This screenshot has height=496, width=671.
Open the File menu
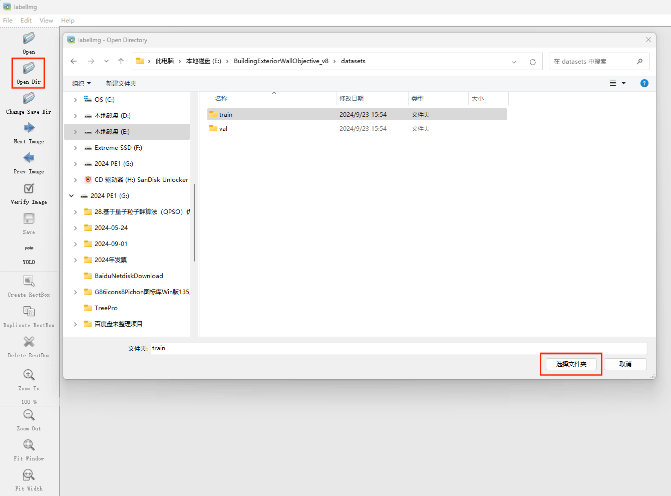[x=8, y=21]
